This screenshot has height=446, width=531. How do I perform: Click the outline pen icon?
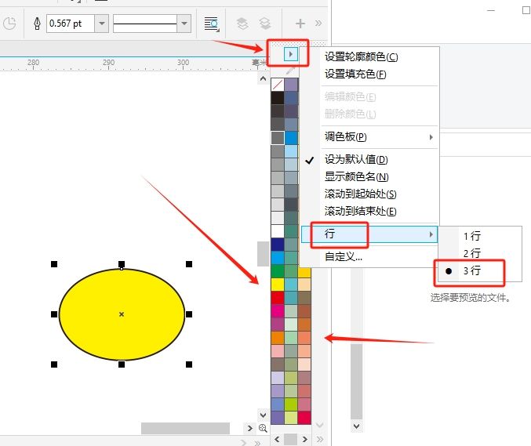tap(37, 24)
